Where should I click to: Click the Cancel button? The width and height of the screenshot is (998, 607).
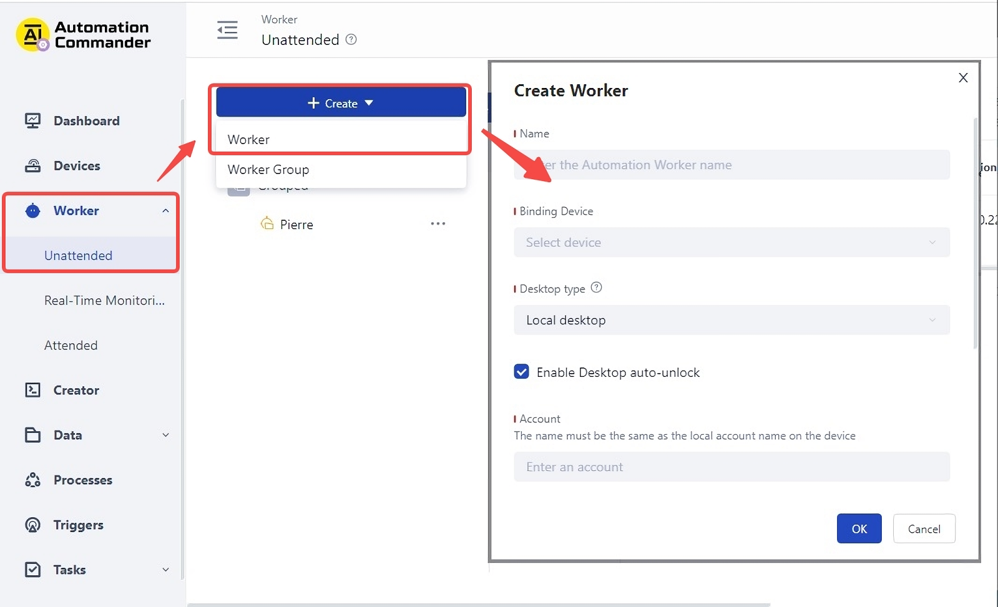click(x=924, y=528)
